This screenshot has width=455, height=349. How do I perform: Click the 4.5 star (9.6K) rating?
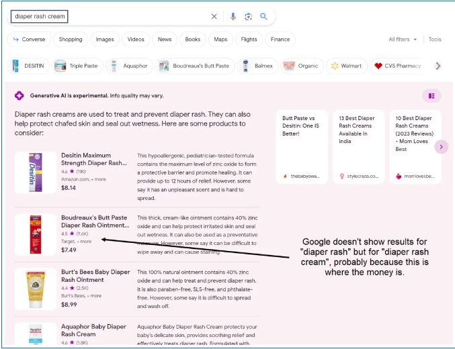click(x=75, y=234)
